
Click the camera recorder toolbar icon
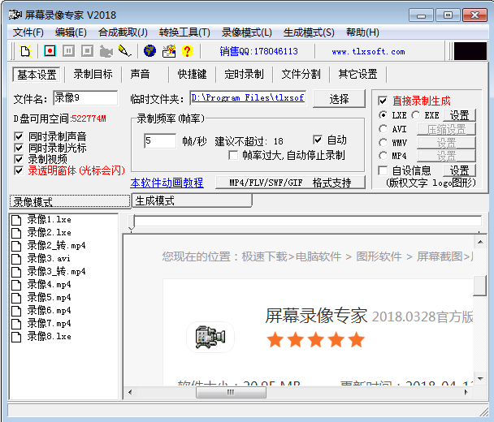(x=106, y=51)
